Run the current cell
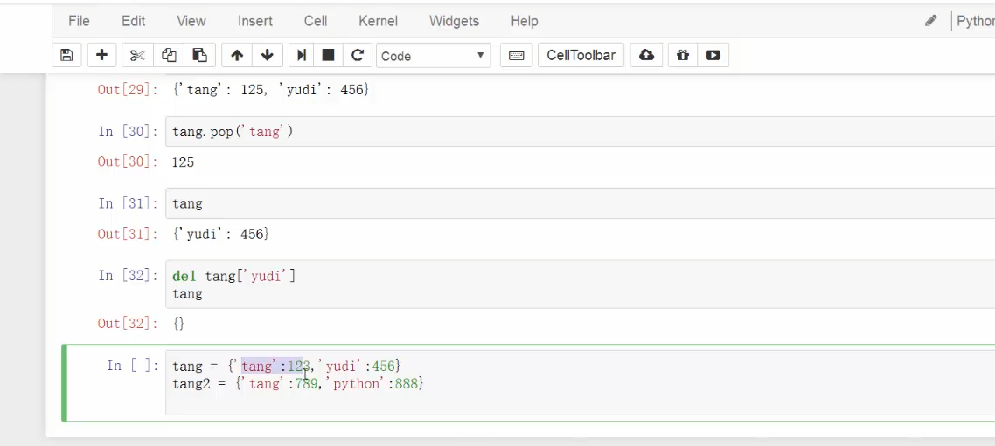 pyautogui.click(x=302, y=56)
